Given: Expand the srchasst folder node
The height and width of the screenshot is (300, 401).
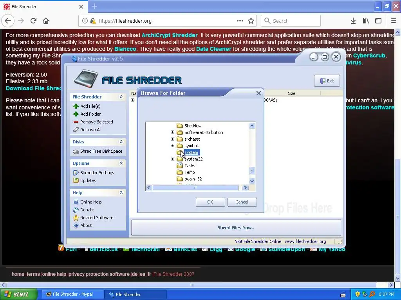Looking at the screenshot, I should click(172, 139).
